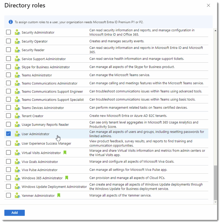The image size is (221, 224).
Task: Click the info icon in the premium notice banner
Action: (11, 22)
